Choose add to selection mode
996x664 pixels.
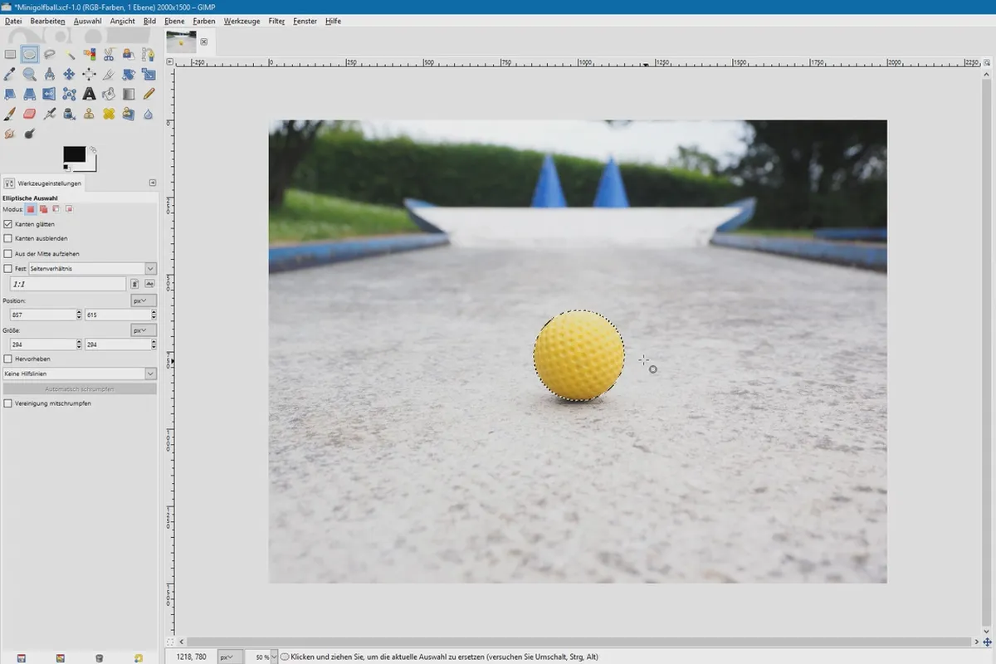click(43, 209)
